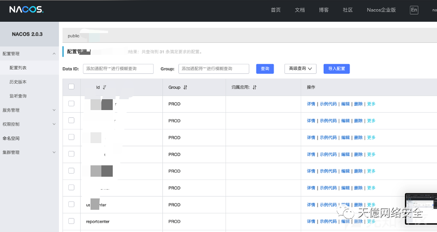Screen dimensions: 437x232
Task: Expand the 集群管理 sidebar menu
Action: (29, 152)
